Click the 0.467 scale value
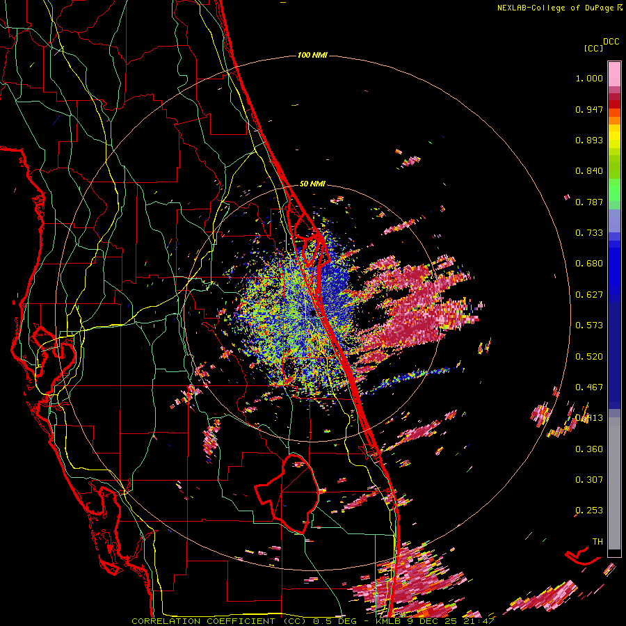Viewport: 626px width, 626px height. 589,387
